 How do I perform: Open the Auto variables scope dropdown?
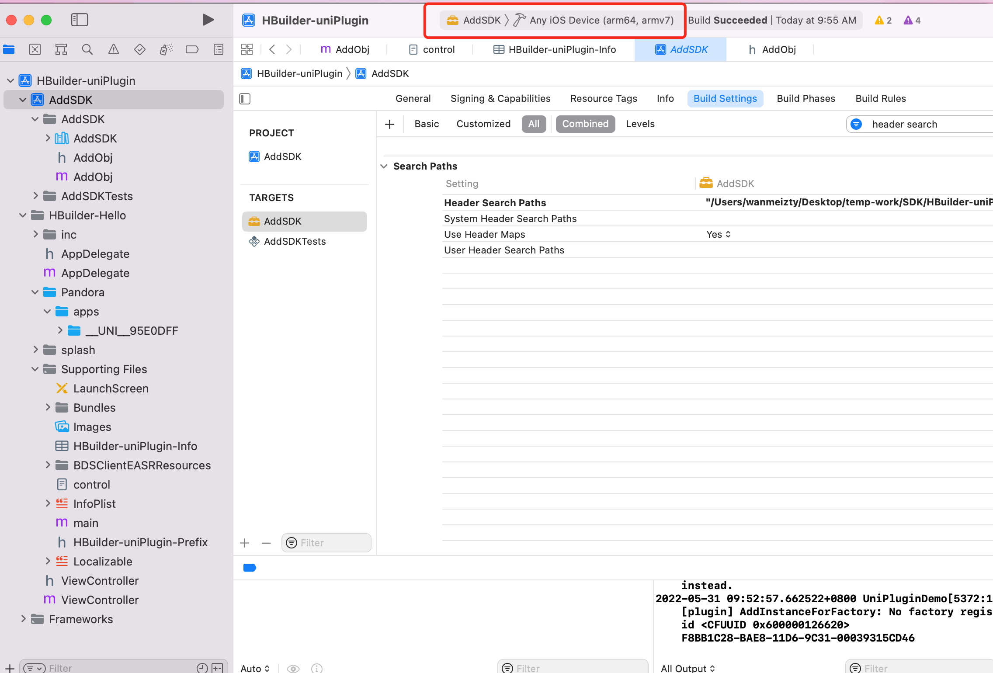(x=255, y=668)
